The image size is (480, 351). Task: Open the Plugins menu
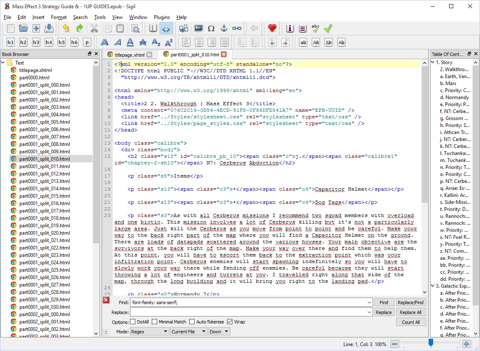coord(162,17)
